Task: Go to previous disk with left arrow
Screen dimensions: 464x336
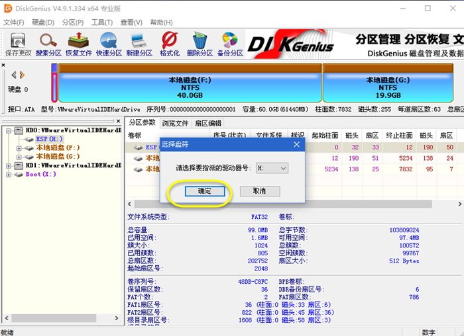Action: click(x=14, y=75)
